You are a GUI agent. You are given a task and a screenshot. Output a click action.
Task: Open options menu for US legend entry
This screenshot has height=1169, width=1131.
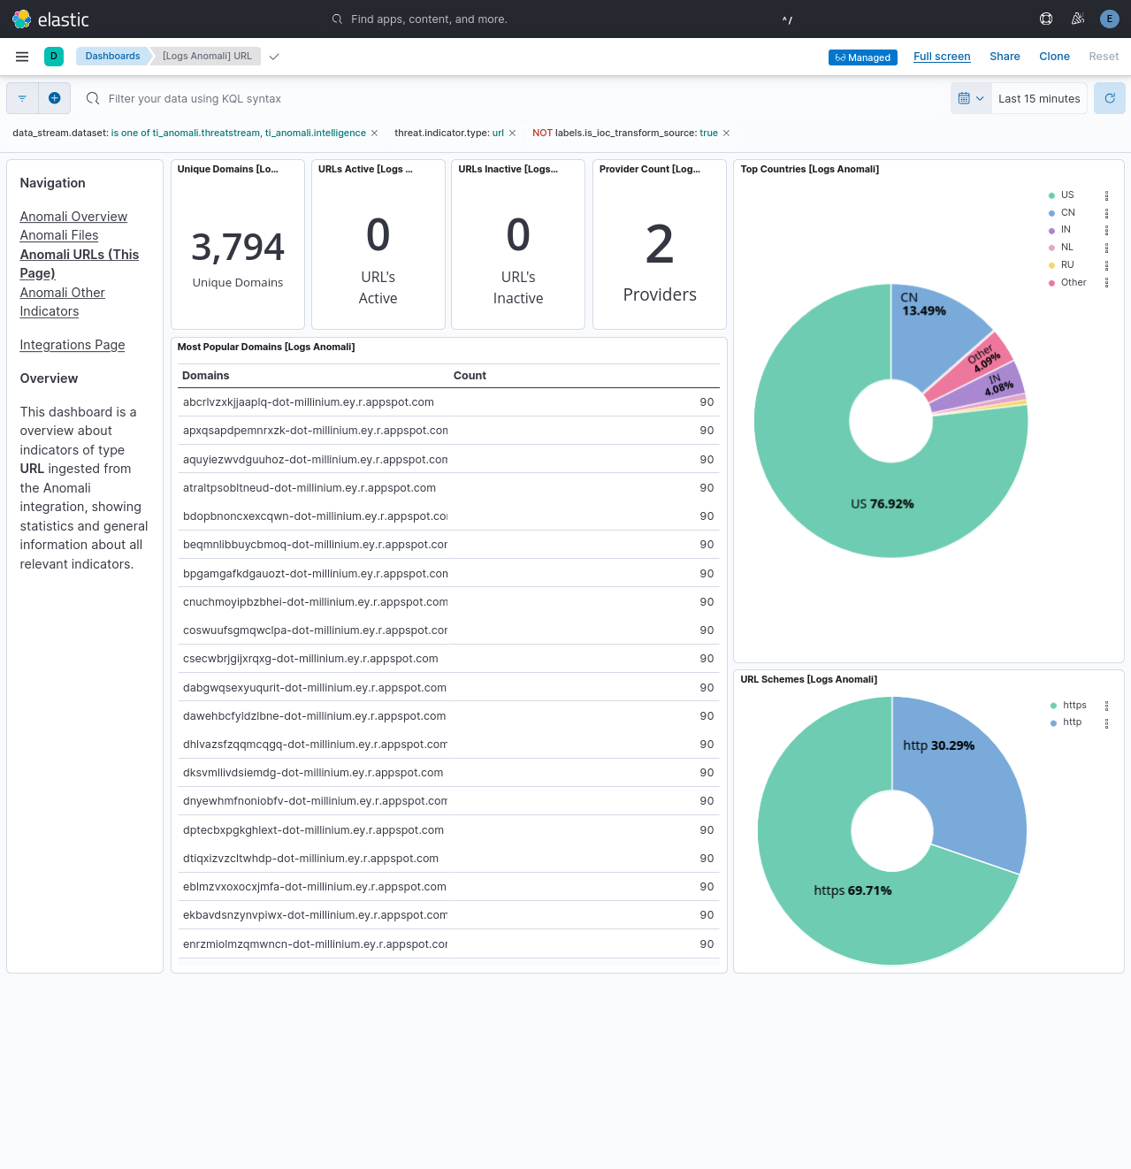point(1106,195)
